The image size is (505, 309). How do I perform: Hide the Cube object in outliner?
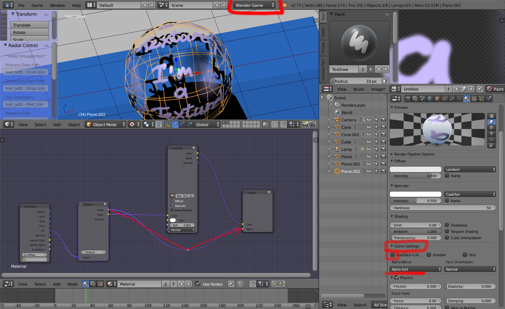tap(369, 142)
